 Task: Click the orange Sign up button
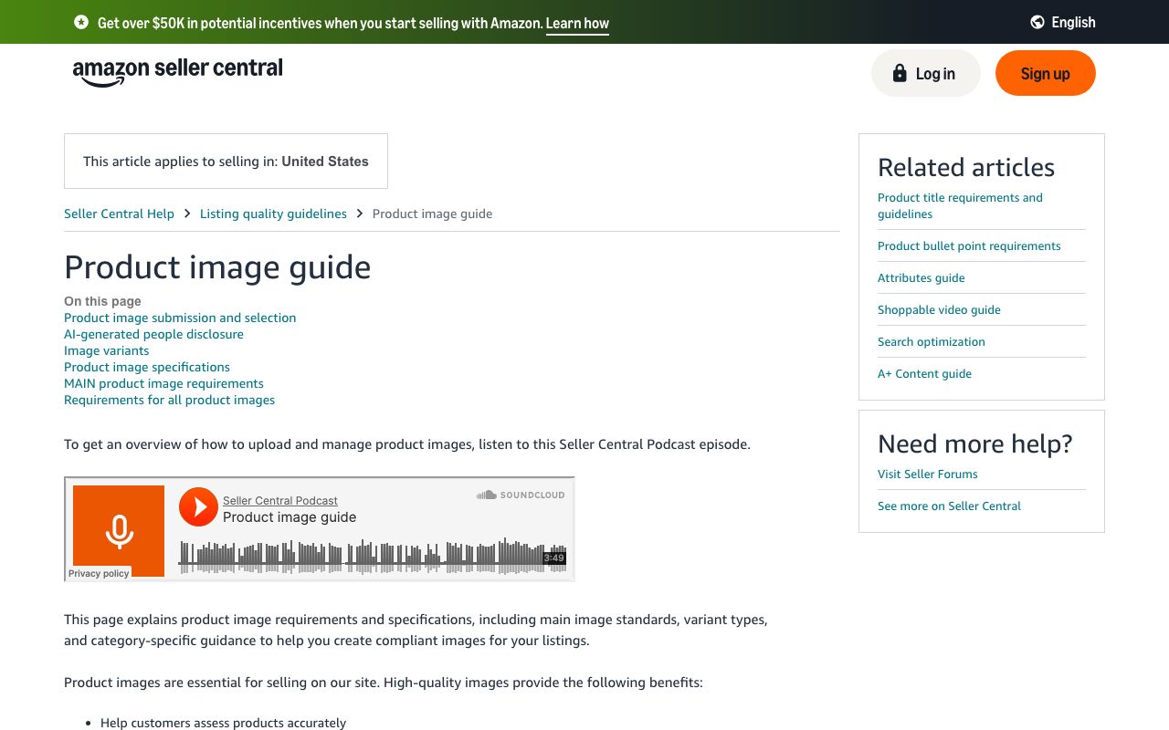click(1046, 73)
